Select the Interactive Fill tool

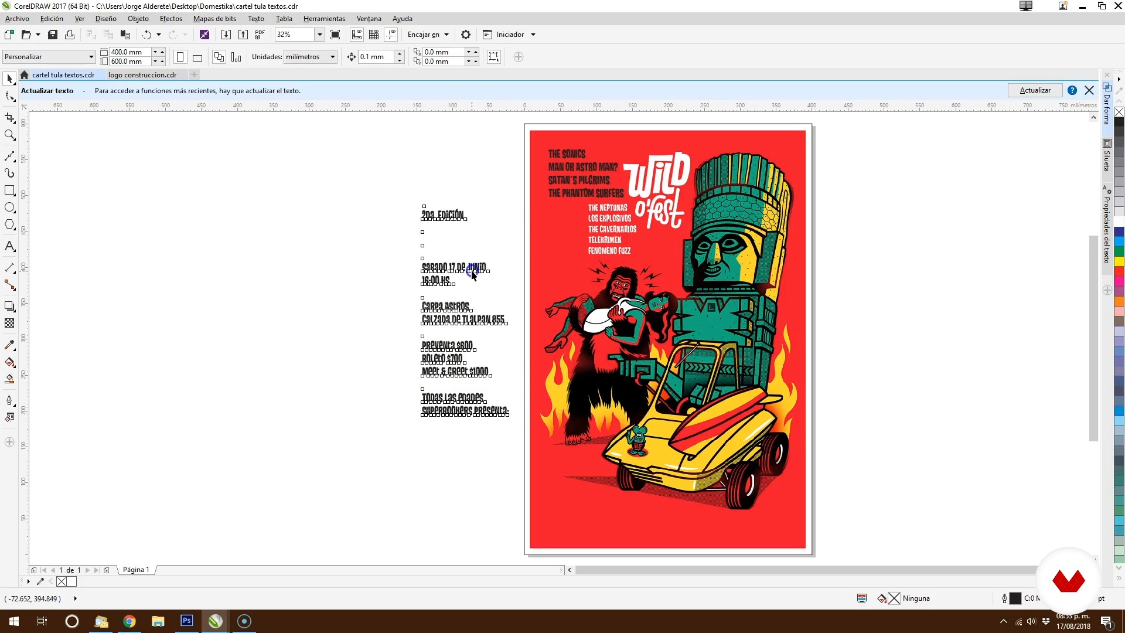pyautogui.click(x=9, y=362)
